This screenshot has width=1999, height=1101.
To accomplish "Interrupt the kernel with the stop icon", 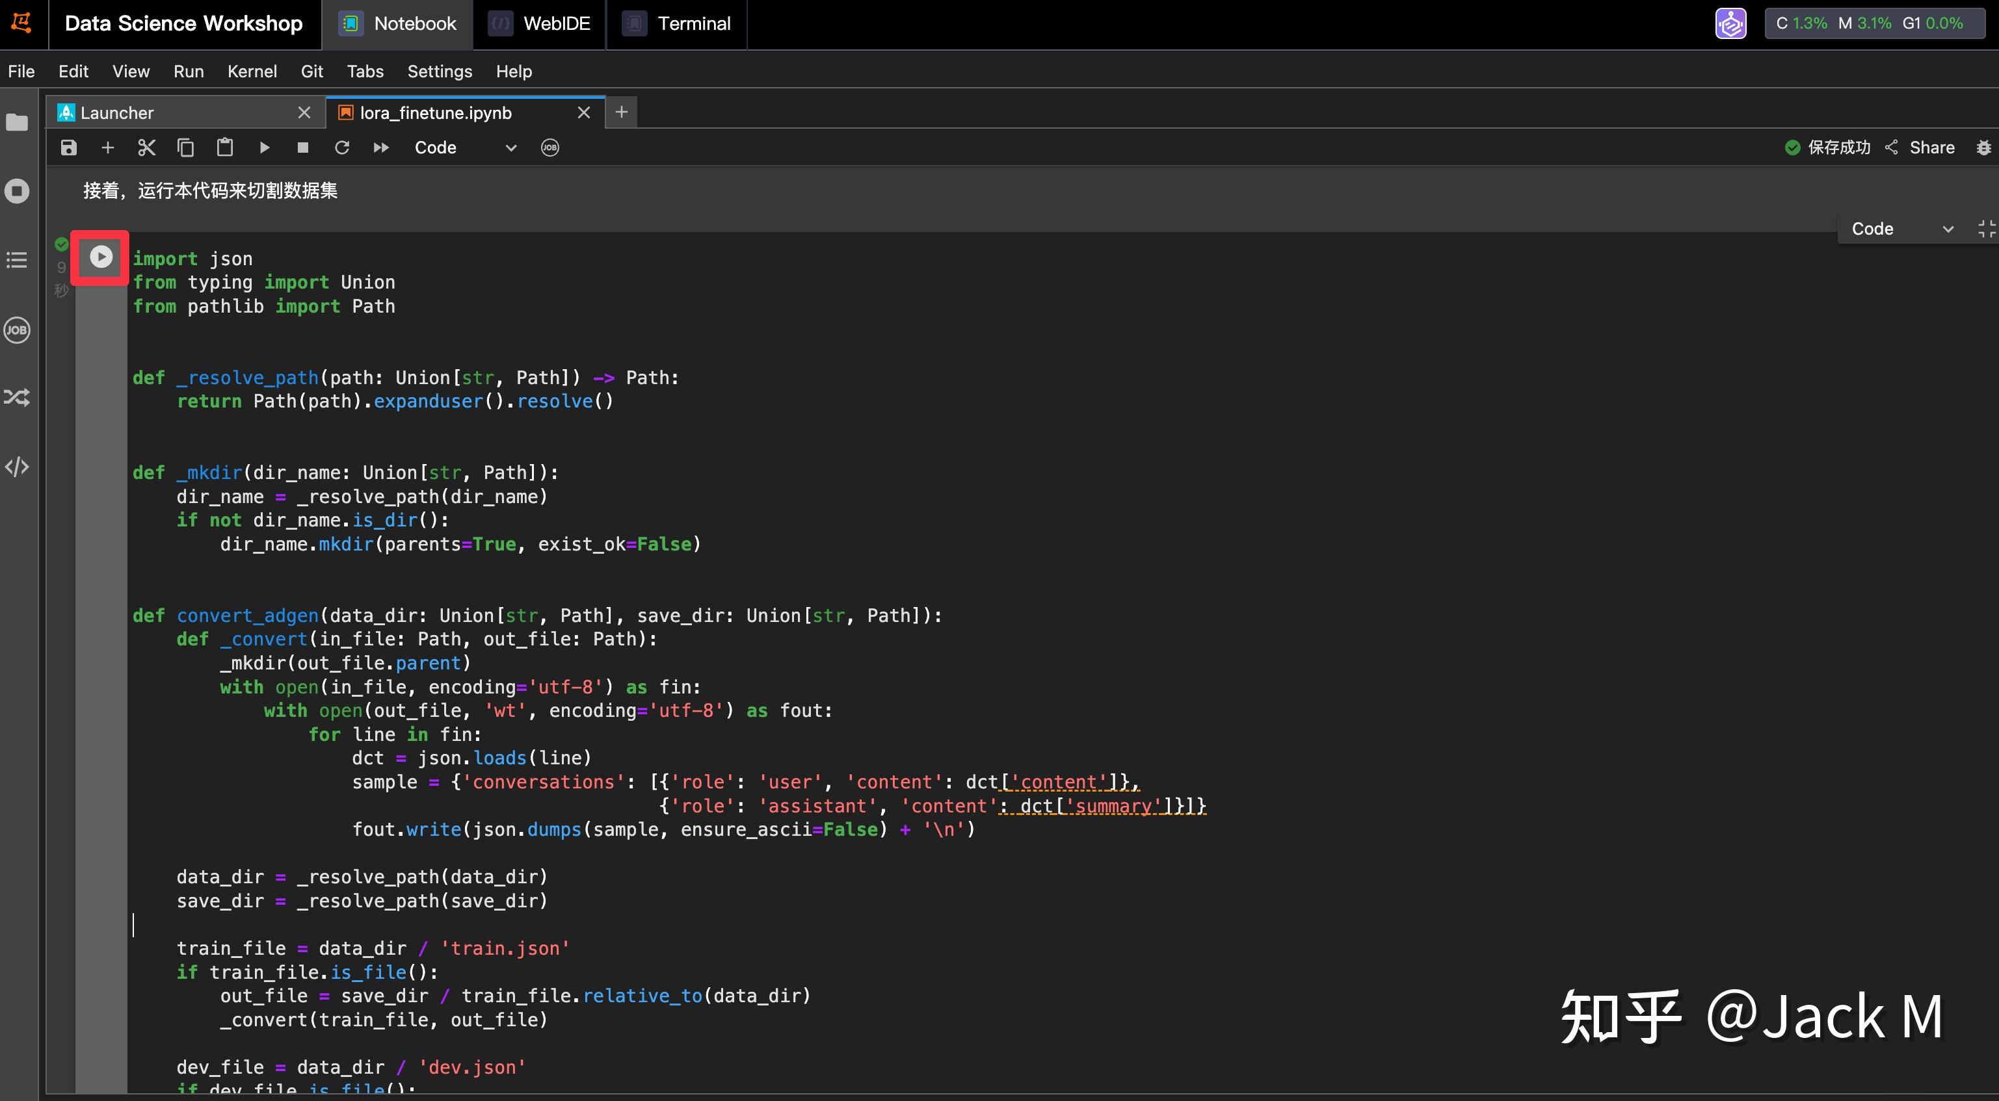I will pyautogui.click(x=304, y=148).
